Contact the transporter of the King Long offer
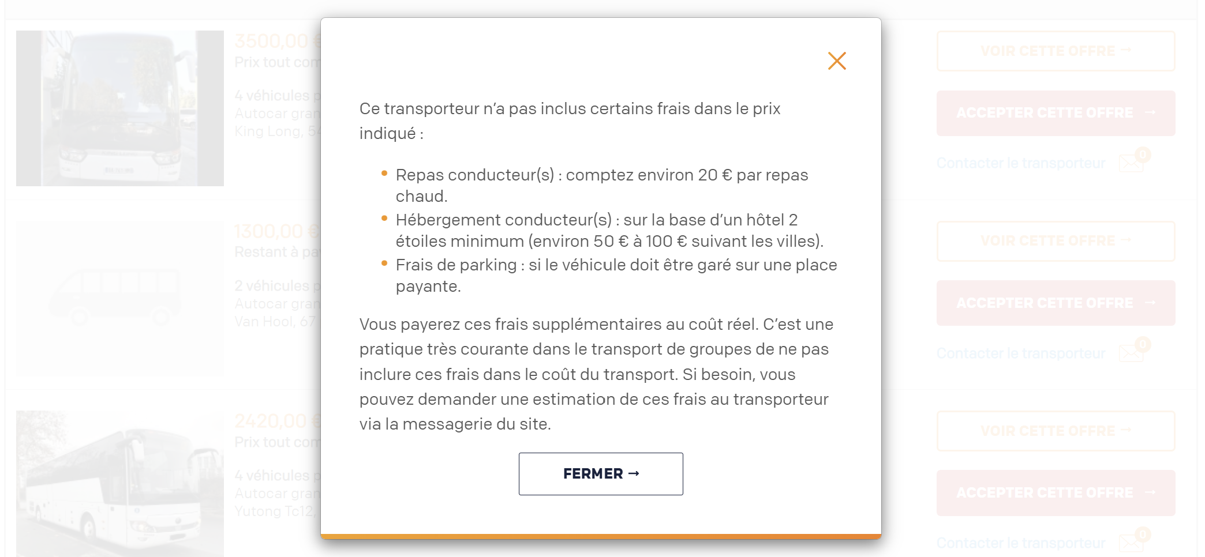Viewport: 1205px width, 557px height. [x=1020, y=163]
